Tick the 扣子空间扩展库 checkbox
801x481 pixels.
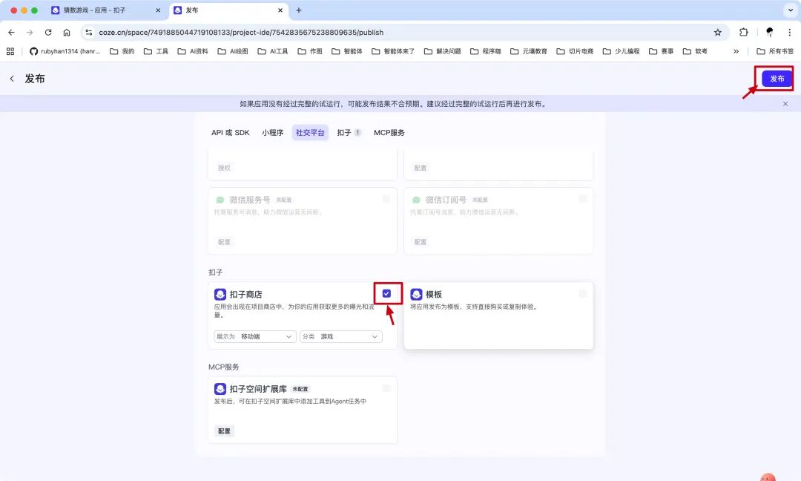(x=386, y=388)
